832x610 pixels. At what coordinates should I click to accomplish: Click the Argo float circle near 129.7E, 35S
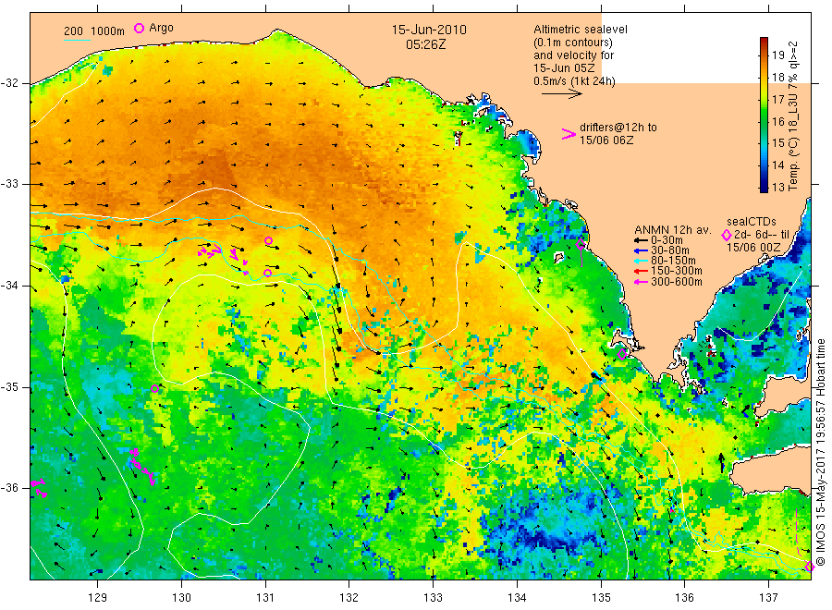point(155,389)
